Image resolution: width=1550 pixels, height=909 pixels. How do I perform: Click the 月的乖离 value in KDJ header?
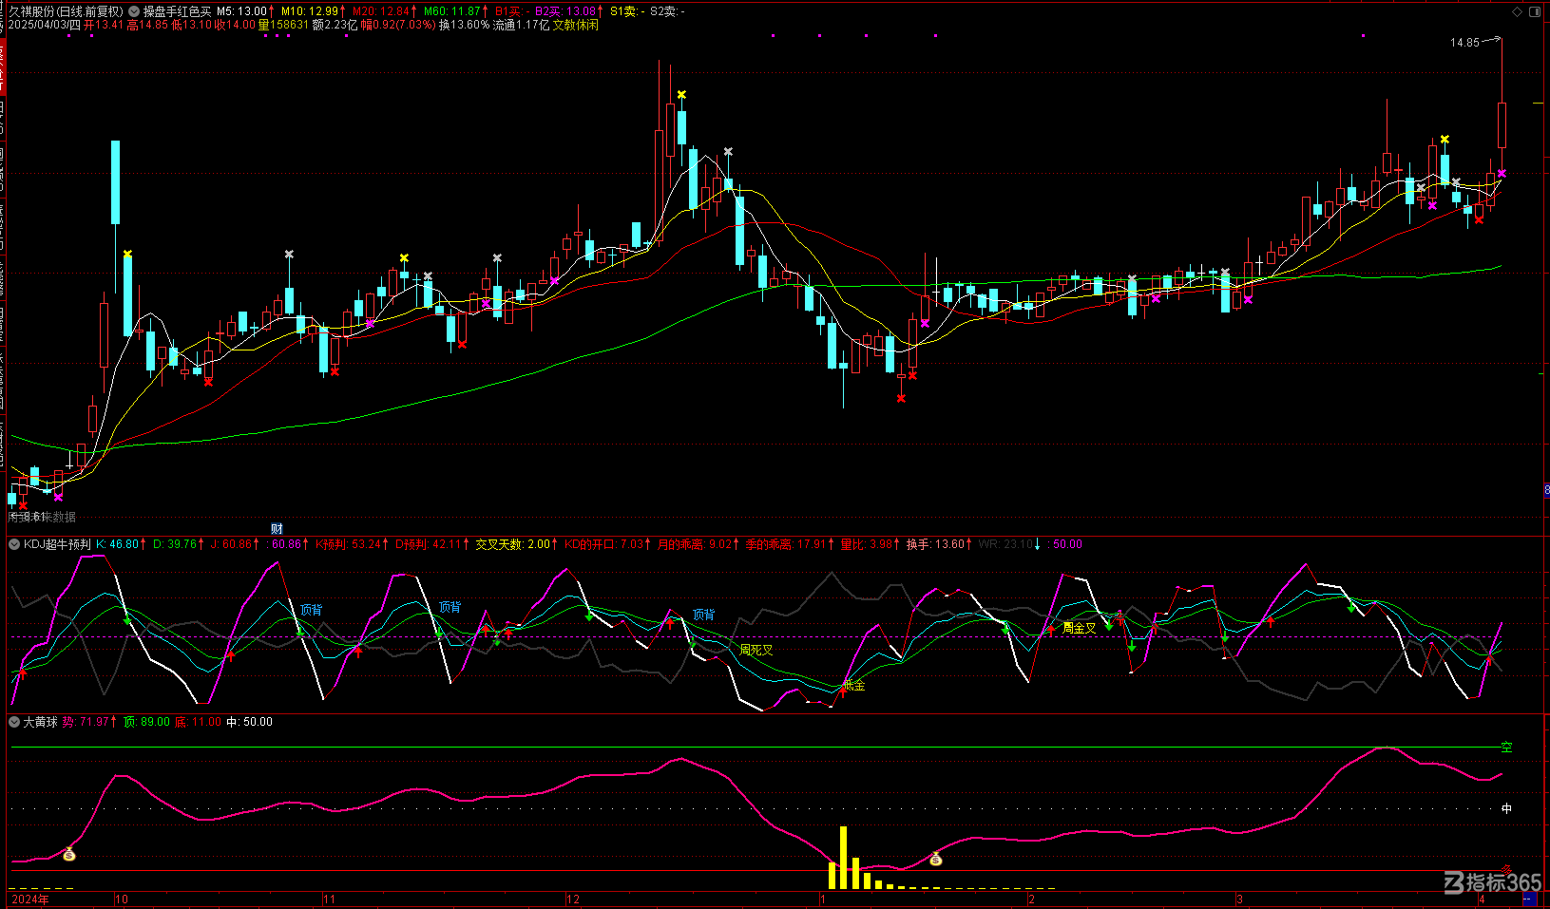696,544
